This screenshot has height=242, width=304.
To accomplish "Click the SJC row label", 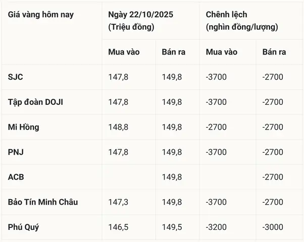I will [x=15, y=77].
